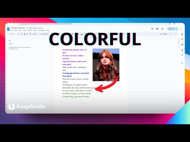
Task: Click the Share button
Action: point(171,29)
